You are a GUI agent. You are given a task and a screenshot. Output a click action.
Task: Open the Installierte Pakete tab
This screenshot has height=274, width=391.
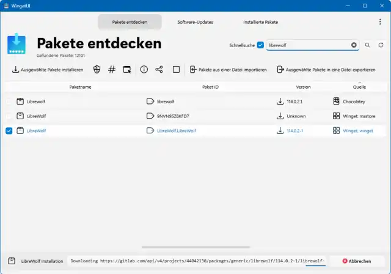click(261, 22)
